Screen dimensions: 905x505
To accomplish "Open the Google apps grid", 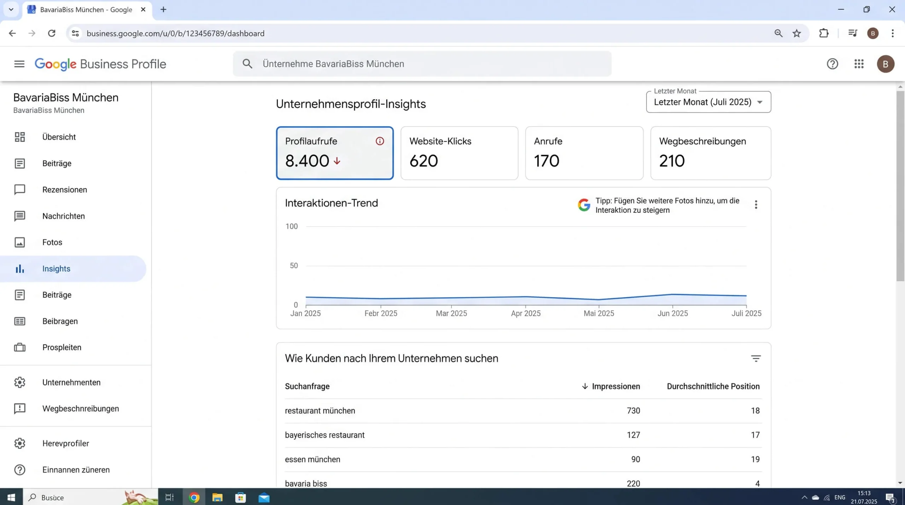I will 859,64.
